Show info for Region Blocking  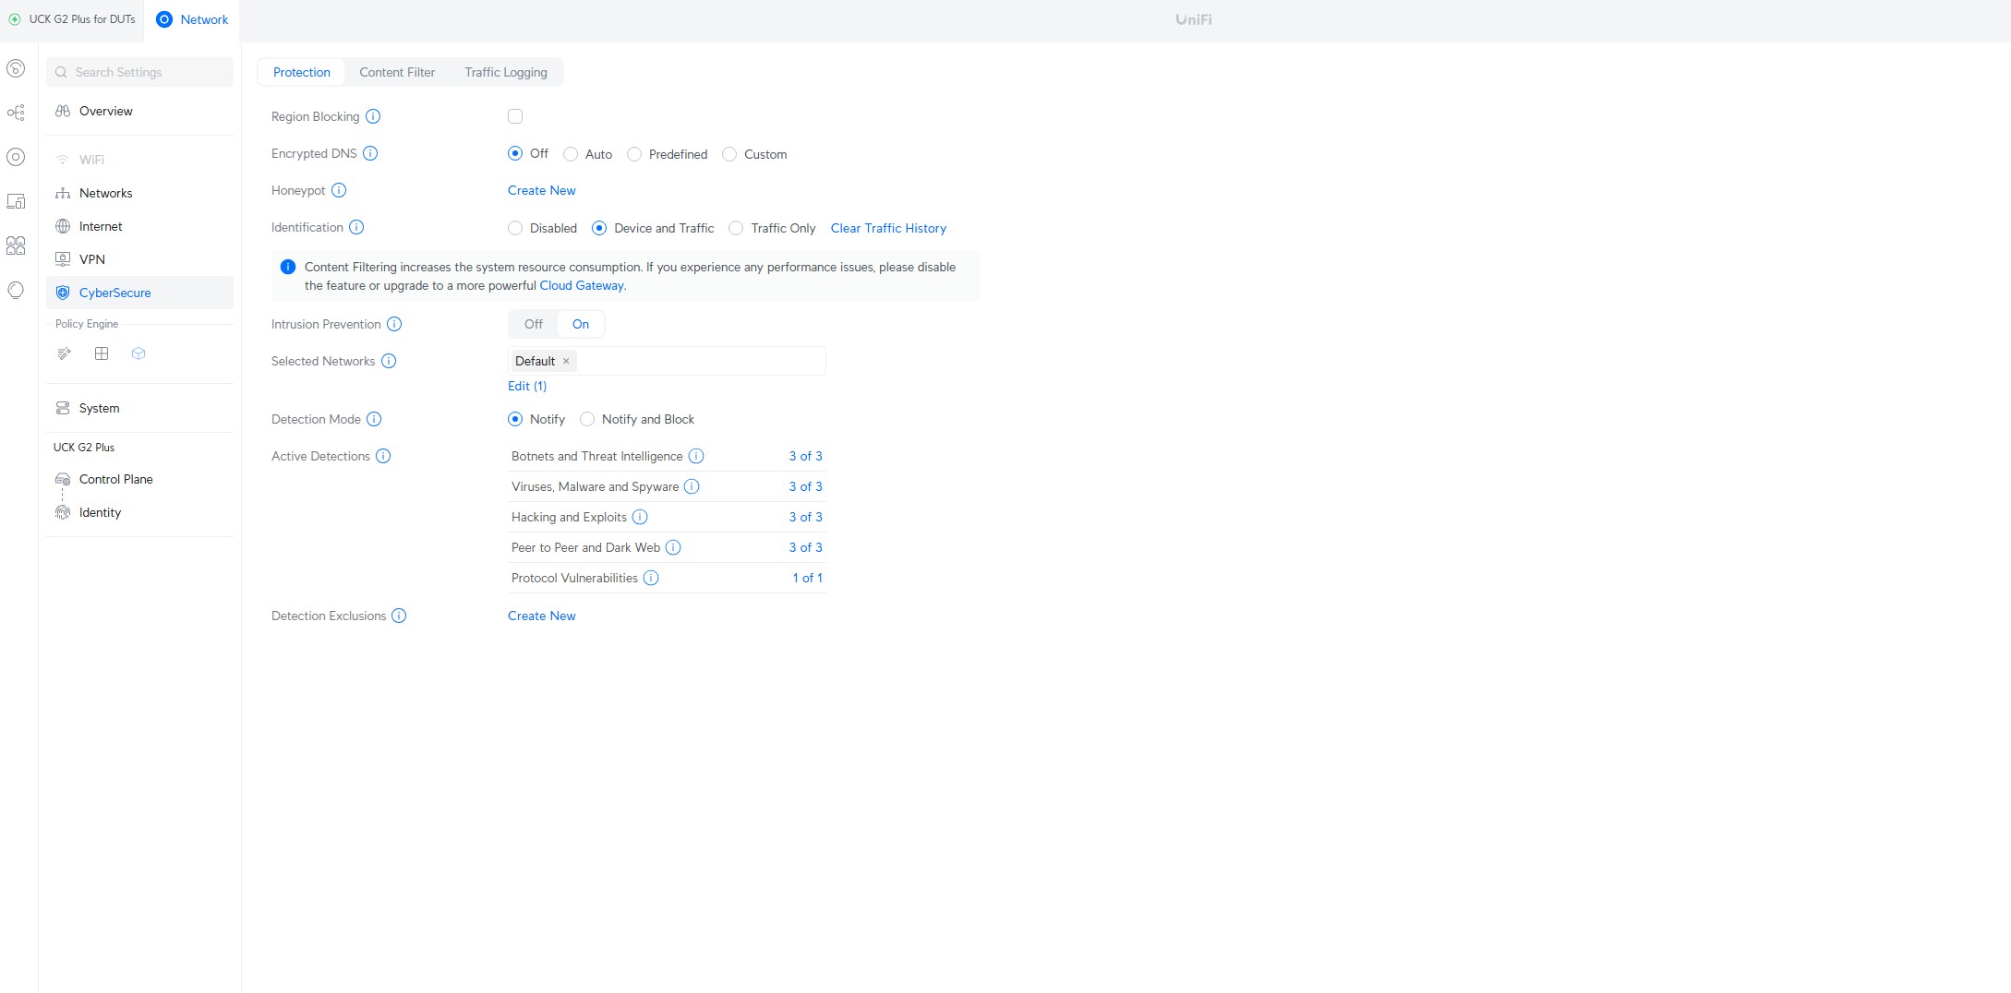(x=373, y=116)
